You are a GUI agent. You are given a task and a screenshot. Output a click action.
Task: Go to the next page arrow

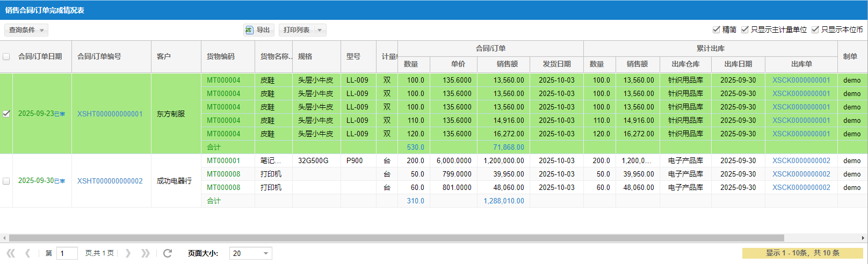click(128, 253)
